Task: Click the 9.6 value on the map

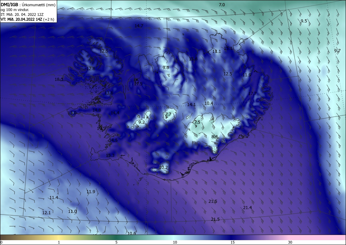Action: click(166, 68)
